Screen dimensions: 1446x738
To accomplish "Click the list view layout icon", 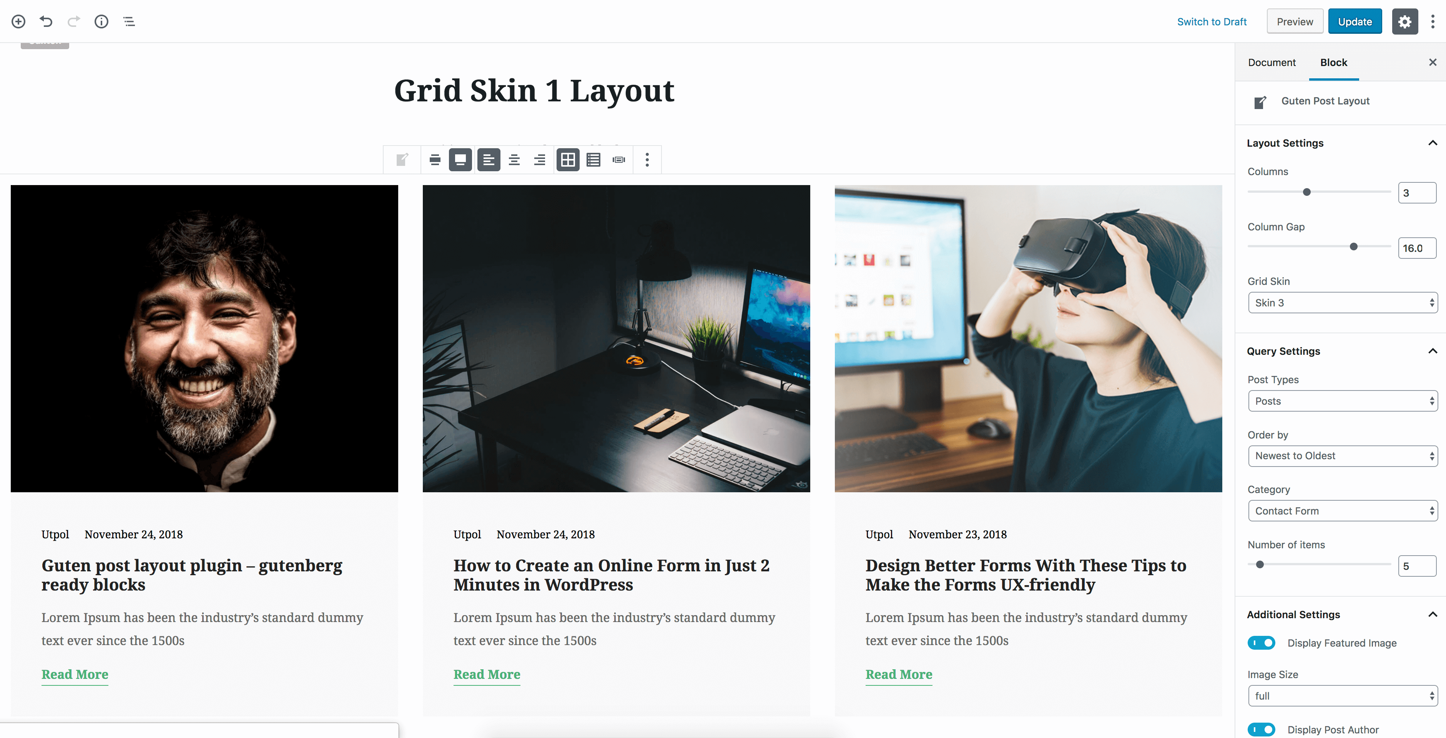I will click(593, 159).
